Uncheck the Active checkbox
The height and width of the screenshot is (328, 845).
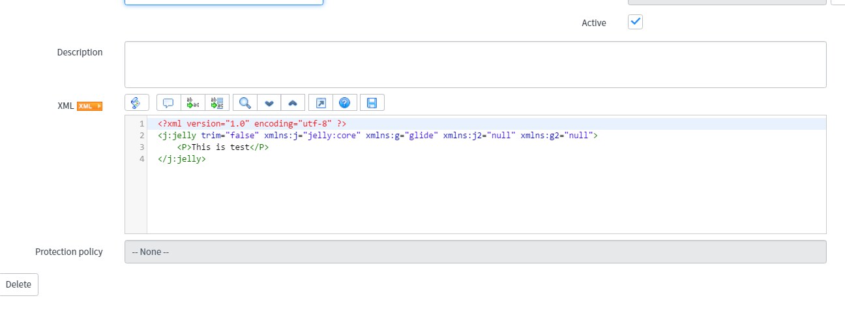click(636, 22)
